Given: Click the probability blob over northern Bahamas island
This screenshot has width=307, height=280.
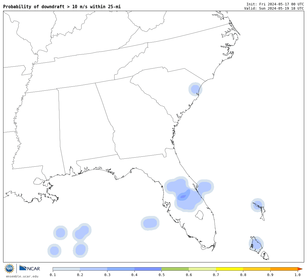Looking at the screenshot, I should (x=258, y=205).
